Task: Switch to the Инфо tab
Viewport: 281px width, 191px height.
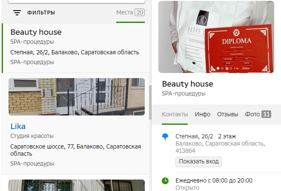Action: [203, 114]
